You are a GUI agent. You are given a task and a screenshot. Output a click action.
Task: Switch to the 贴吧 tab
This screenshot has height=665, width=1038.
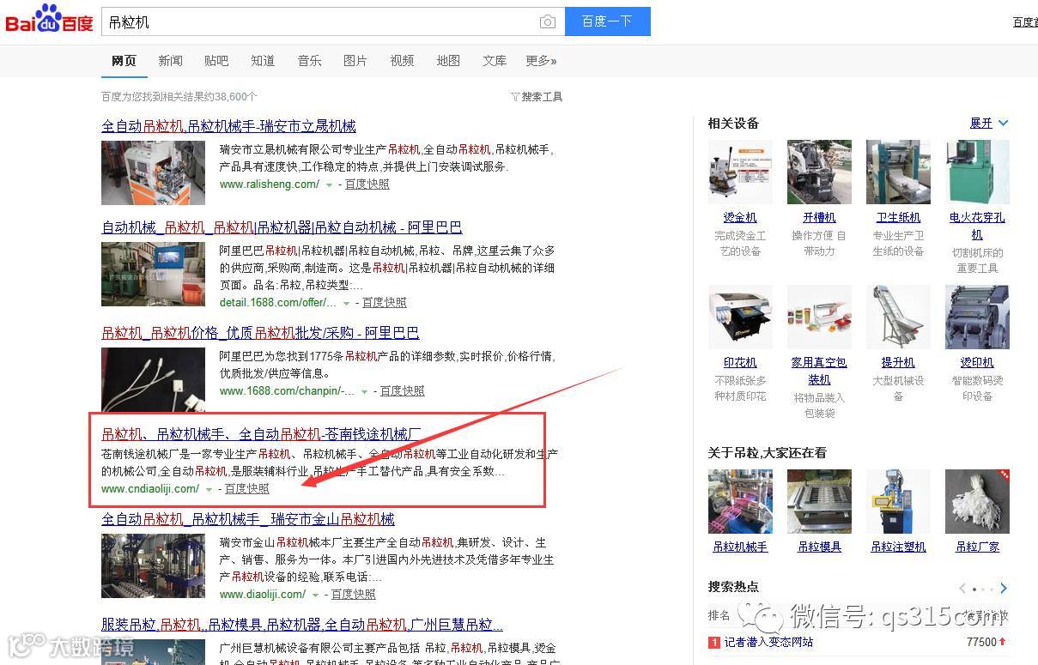[x=216, y=61]
